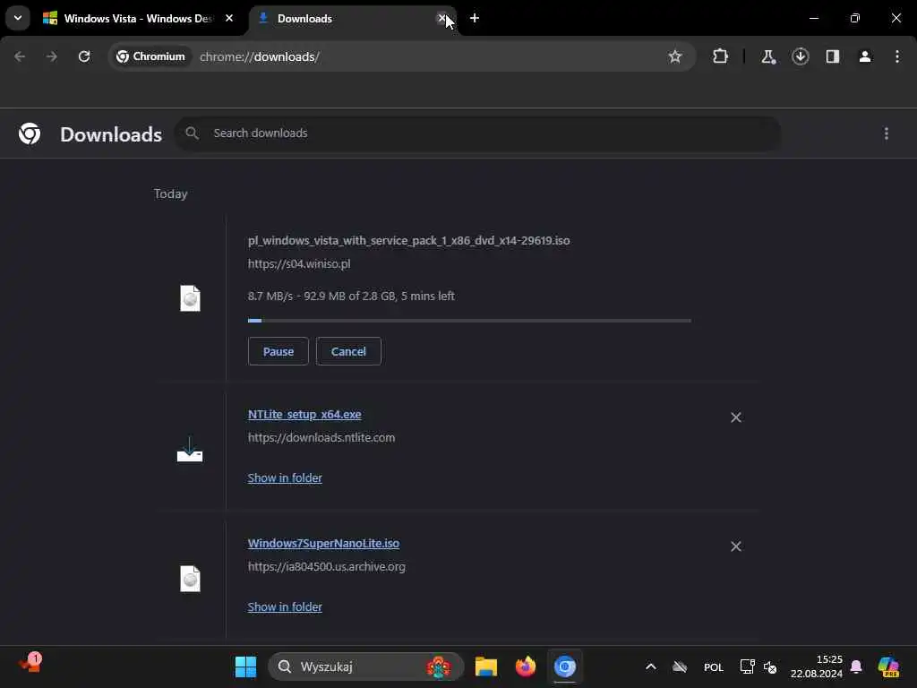Click the Chromium logo beside Downloads heading
The width and height of the screenshot is (917, 688).
(30, 134)
